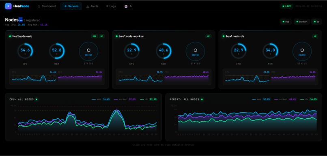Click healnode-worker CPU gauge 22.9
Image resolution: width=327 pixels, height=156 pixels.
tap(132, 51)
